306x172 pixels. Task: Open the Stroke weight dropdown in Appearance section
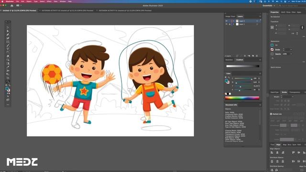291,50
